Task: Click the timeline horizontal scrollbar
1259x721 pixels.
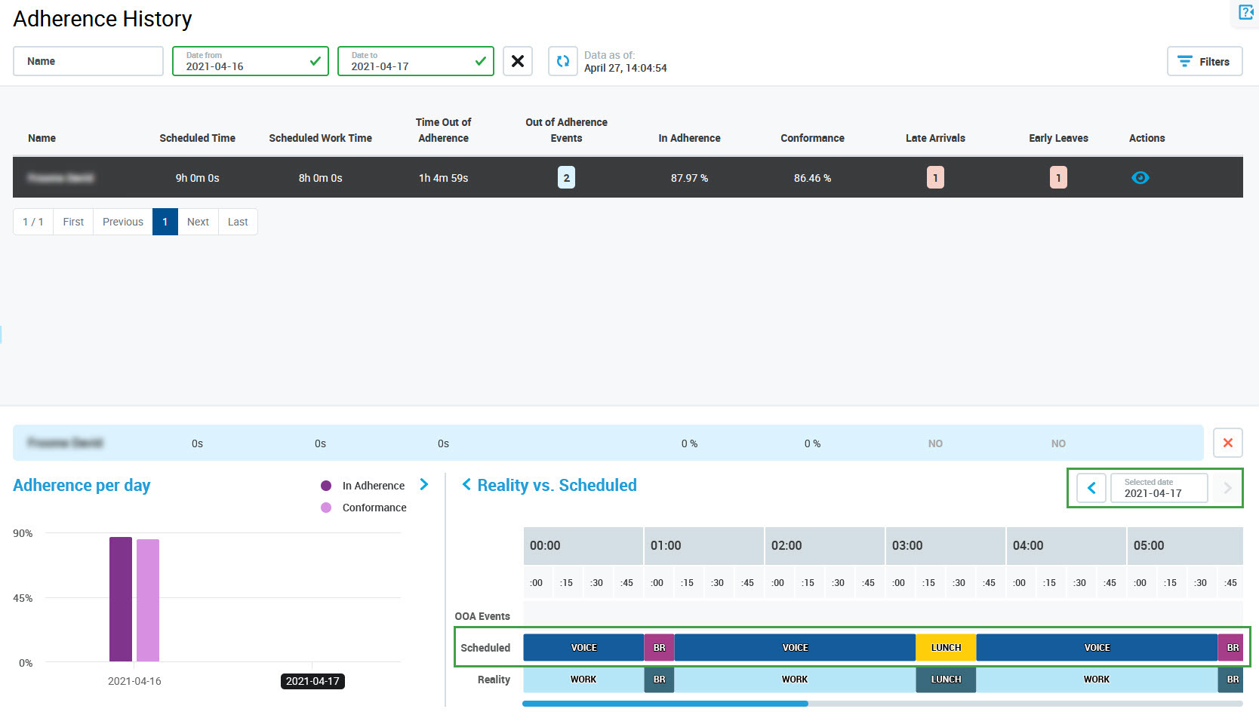Action: coord(665,704)
